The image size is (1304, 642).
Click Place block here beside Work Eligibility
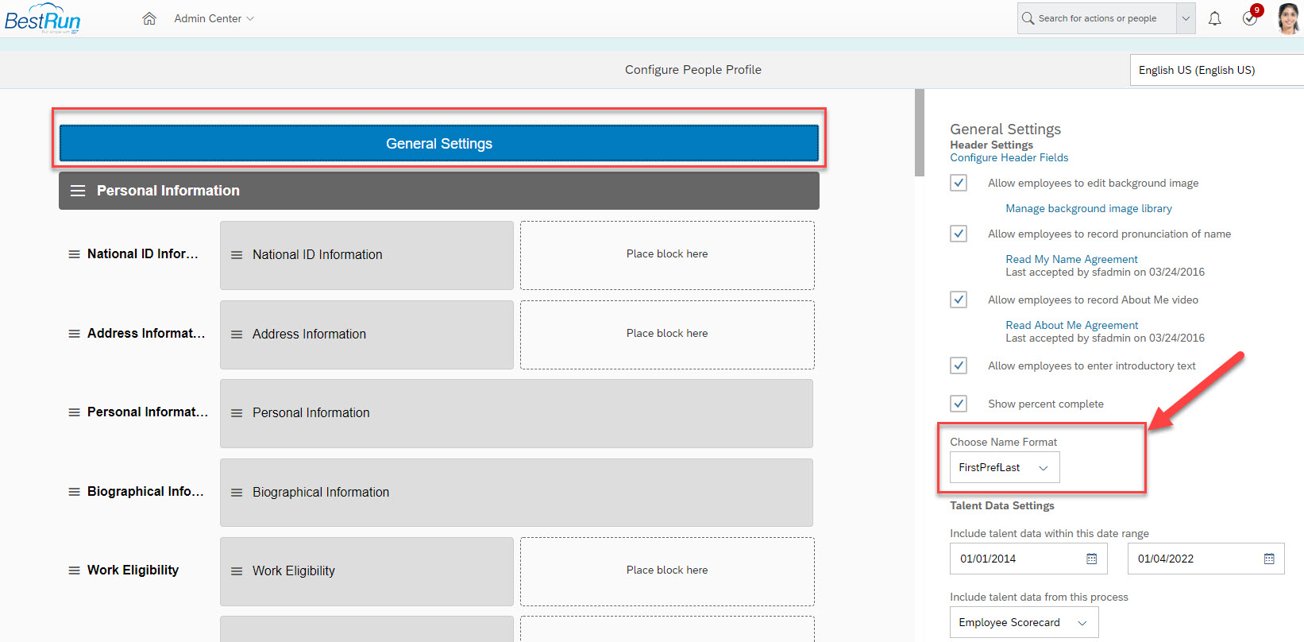point(667,571)
